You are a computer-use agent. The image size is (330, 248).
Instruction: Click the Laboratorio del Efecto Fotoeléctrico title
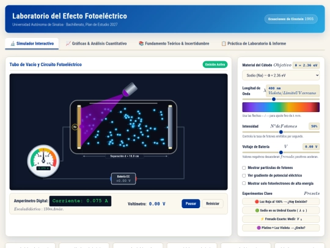70,16
